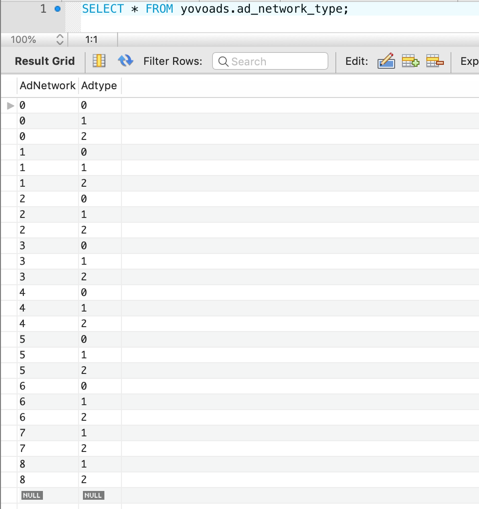Click the edit current row pencil icon
Viewport: 479px width, 509px height.
[x=386, y=61]
